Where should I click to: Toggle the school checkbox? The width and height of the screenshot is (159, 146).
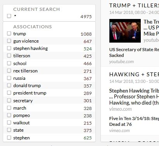[x=9, y=63]
